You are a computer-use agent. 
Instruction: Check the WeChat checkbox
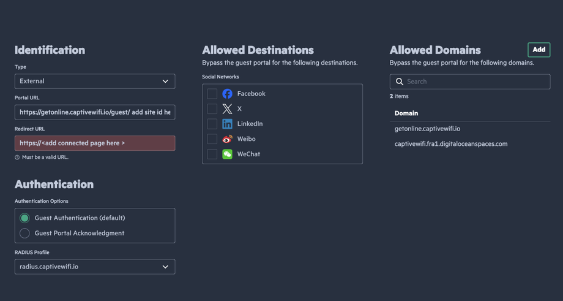tap(212, 154)
